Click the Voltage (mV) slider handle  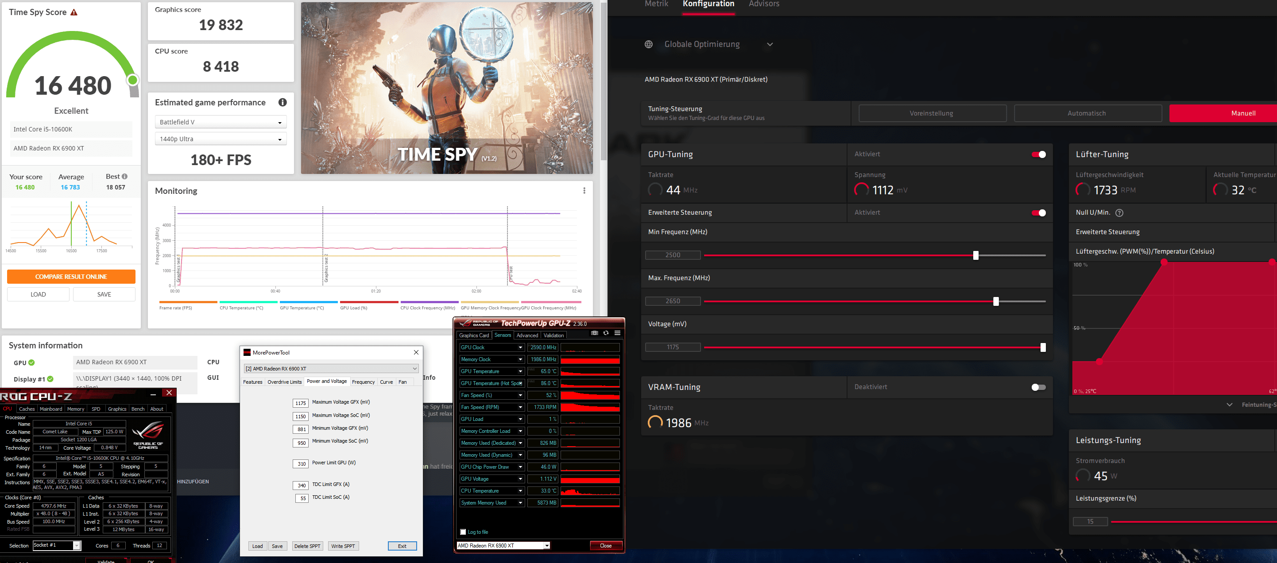(x=1043, y=347)
